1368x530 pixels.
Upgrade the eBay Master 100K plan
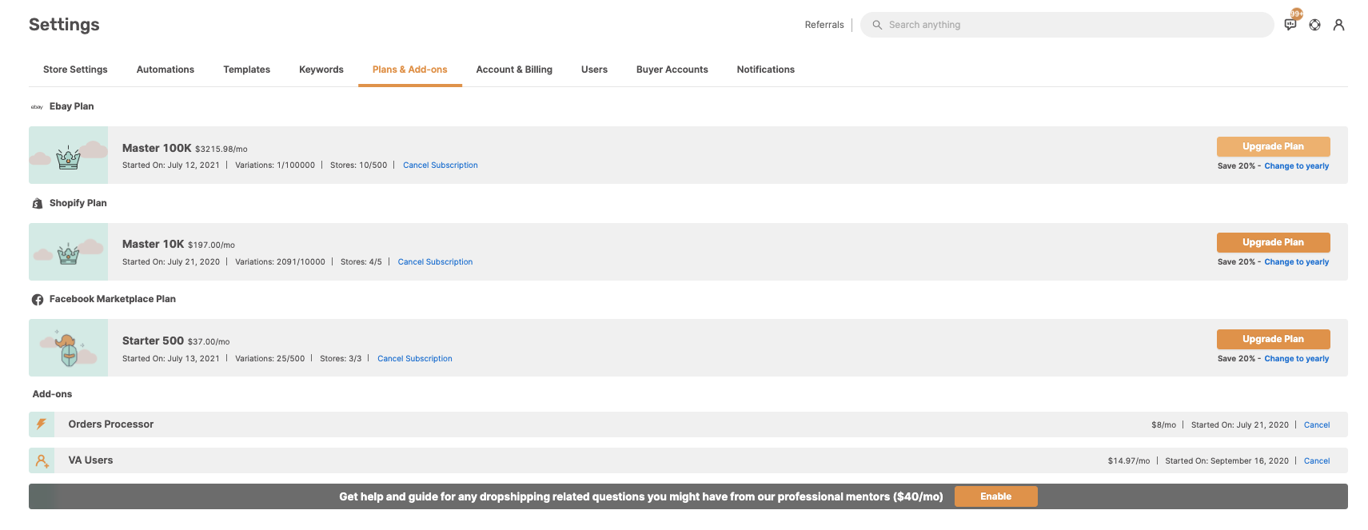coord(1274,146)
